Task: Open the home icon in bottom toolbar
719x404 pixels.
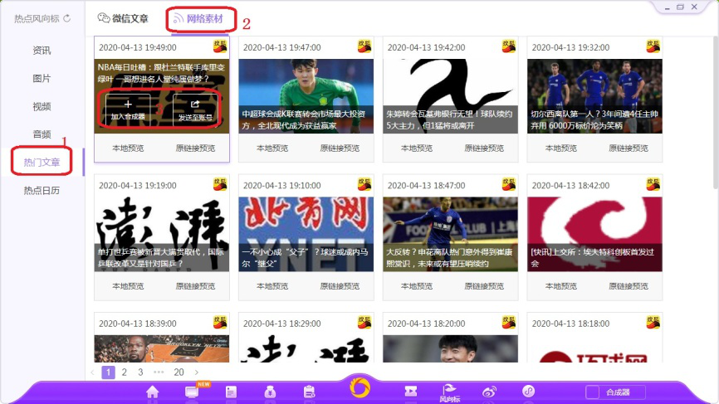Action: (x=152, y=392)
